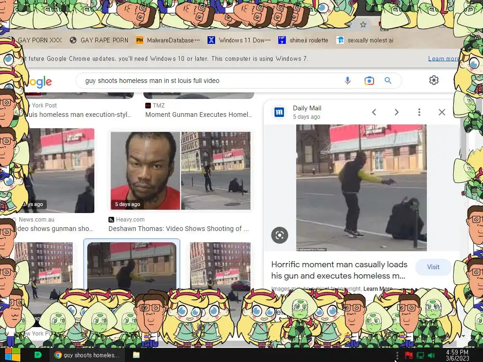This screenshot has height=362, width=483.
Task: Open the three-dot options menu for the Daily Mail image
Action: pos(419,112)
